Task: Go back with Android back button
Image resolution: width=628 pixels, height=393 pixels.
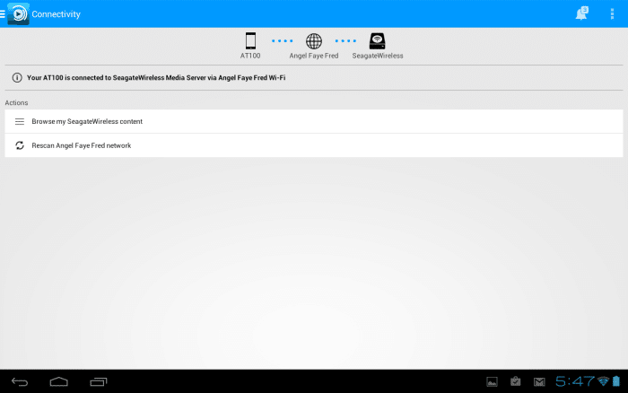Action: coord(20,381)
